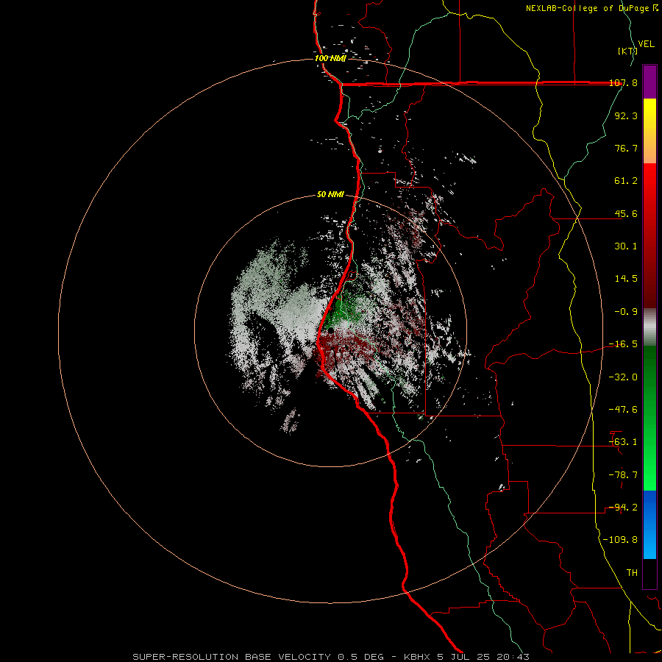This screenshot has height=662, width=662.
Task: Click the -78.7 value on velocity scale
Action: pos(623,475)
